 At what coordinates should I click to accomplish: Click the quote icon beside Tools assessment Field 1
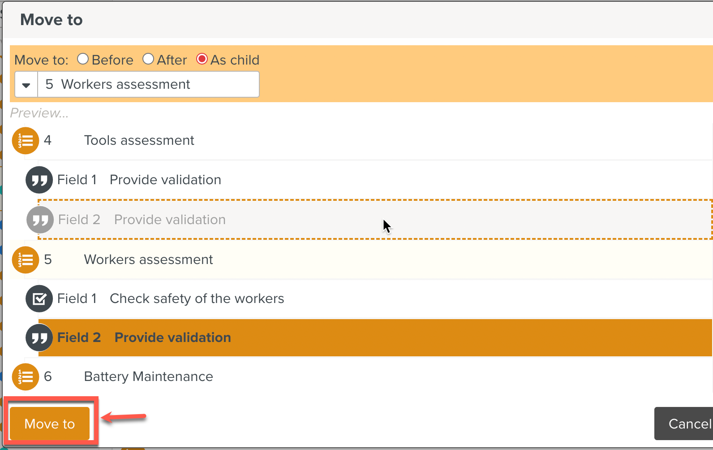click(x=39, y=180)
